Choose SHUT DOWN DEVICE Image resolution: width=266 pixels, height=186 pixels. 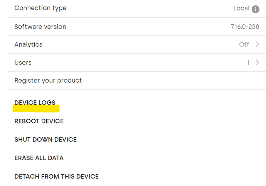pyautogui.click(x=45, y=140)
